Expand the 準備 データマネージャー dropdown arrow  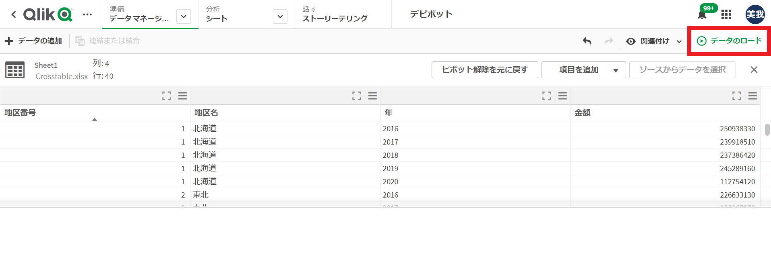click(184, 17)
